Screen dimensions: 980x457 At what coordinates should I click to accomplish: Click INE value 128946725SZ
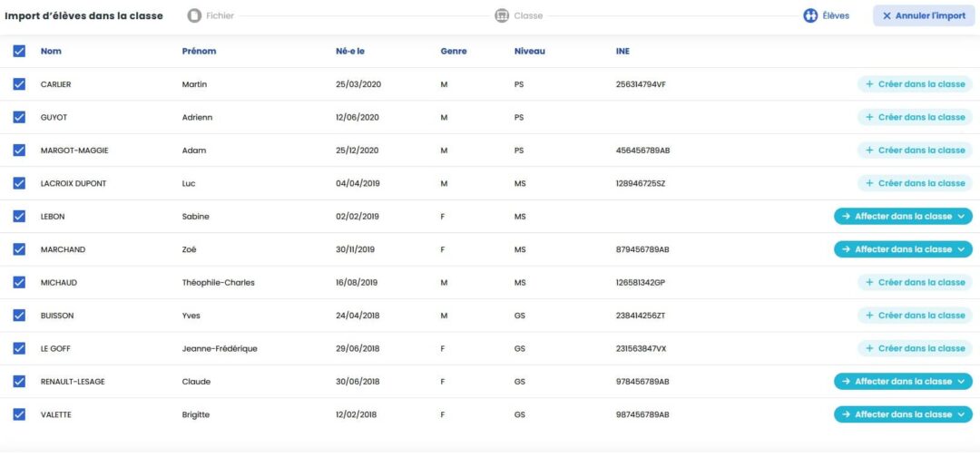(x=641, y=183)
